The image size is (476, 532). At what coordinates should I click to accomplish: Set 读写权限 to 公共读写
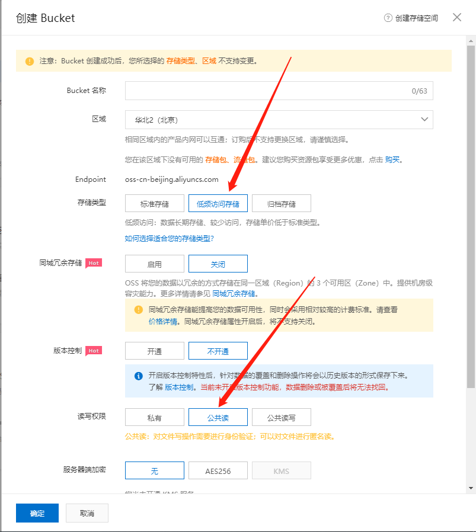282,417
